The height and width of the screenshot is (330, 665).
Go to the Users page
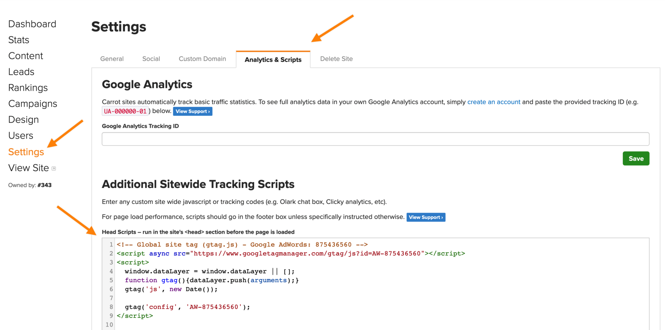tap(21, 135)
